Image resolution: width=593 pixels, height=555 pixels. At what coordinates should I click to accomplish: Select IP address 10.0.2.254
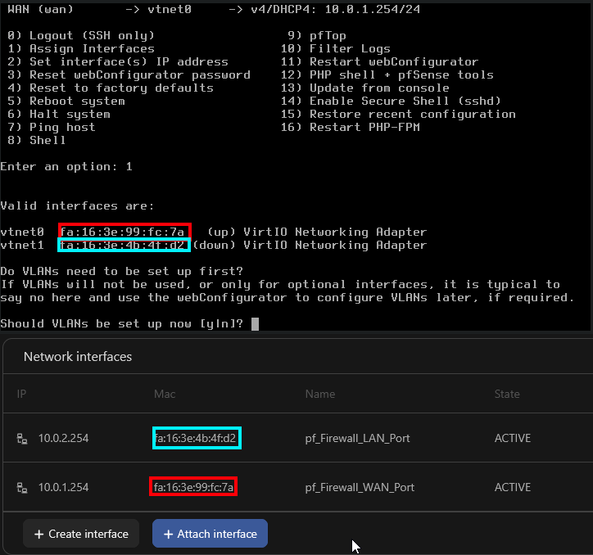[63, 438]
